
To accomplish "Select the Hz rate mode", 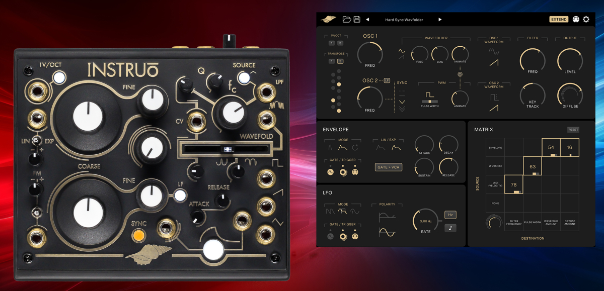I will (x=450, y=215).
